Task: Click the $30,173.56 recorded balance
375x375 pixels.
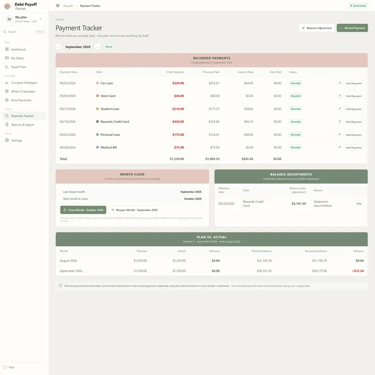Action: pos(319,271)
